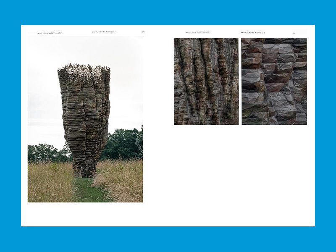
Task: Click 'Bronze Bowl with Lace' title on left page
Action: [x=104, y=32]
